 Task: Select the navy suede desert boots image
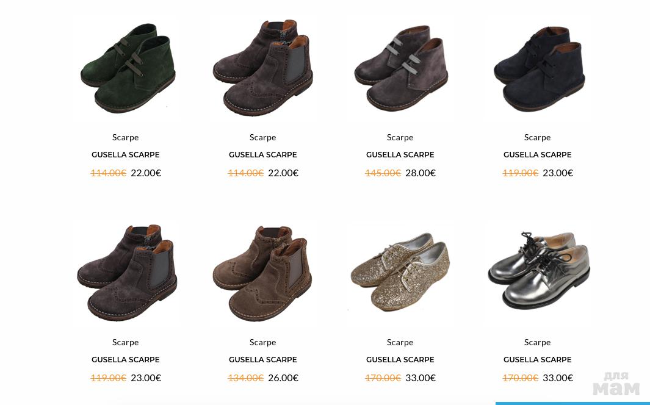pyautogui.click(x=540, y=69)
